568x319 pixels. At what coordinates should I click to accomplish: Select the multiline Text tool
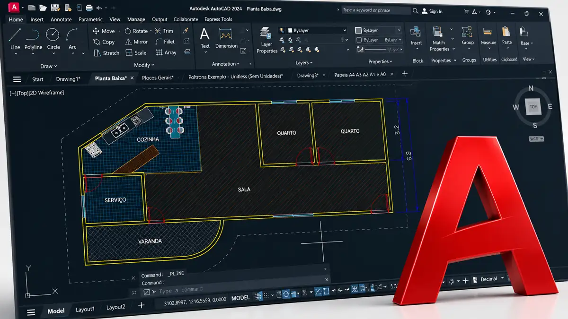[x=205, y=38]
